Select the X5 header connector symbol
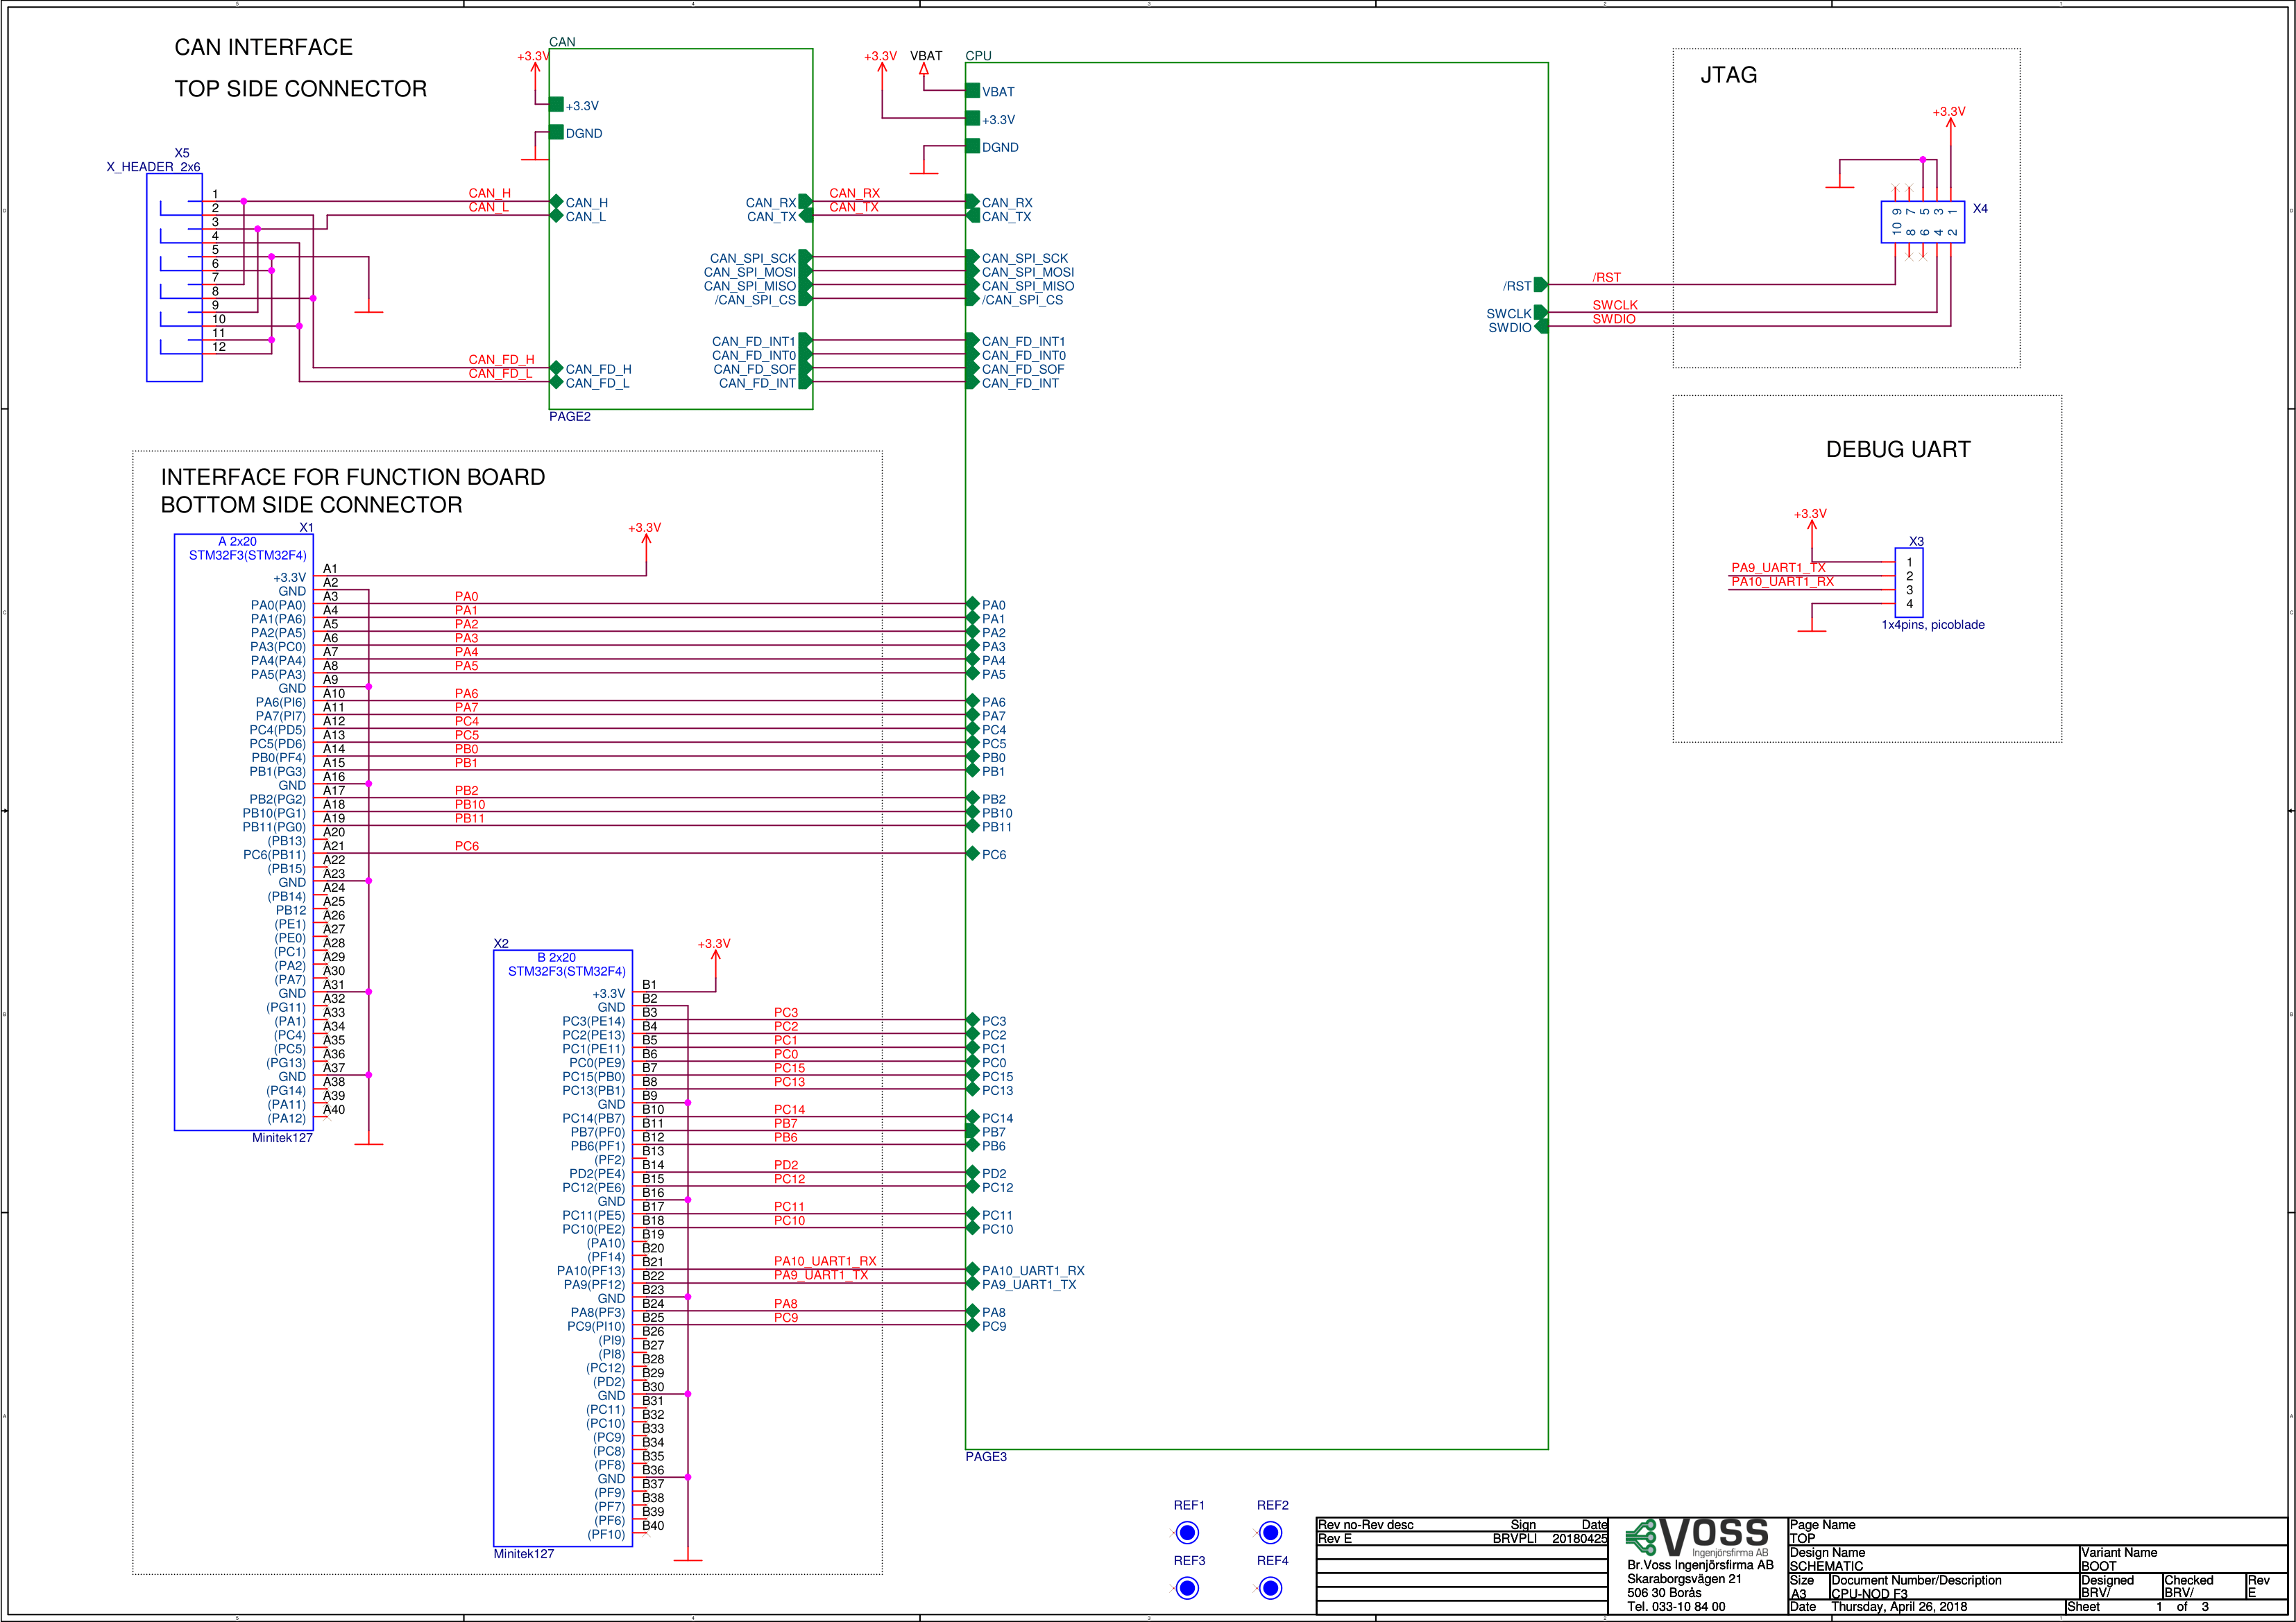Screen dimensions: 2296x1622 tap(174, 278)
